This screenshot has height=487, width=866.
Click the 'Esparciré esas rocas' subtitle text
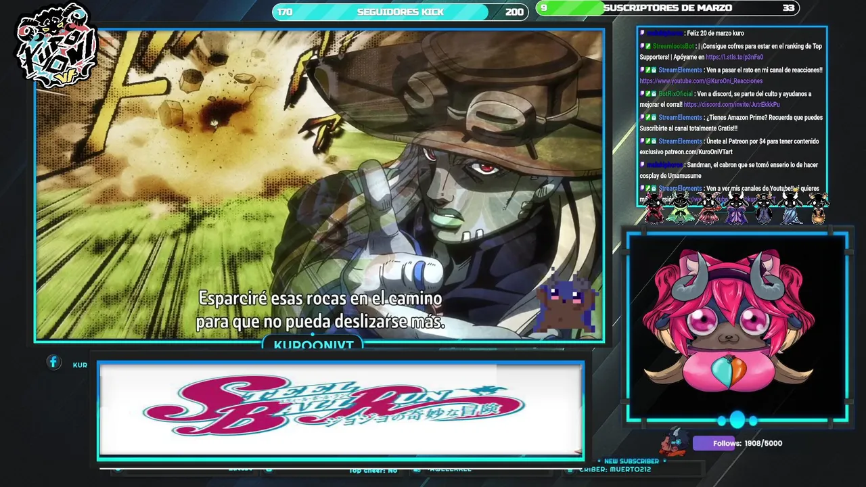pyautogui.click(x=320, y=310)
